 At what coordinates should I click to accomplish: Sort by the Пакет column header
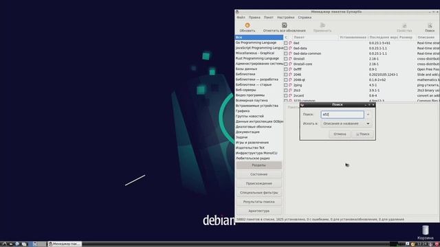(x=315, y=37)
